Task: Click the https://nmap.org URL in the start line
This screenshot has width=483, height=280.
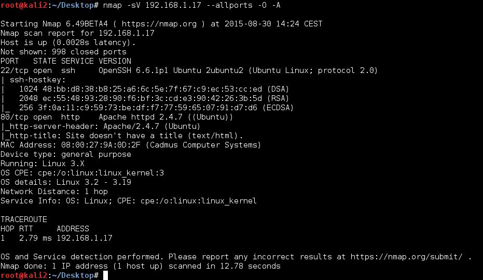Action: pos(159,24)
